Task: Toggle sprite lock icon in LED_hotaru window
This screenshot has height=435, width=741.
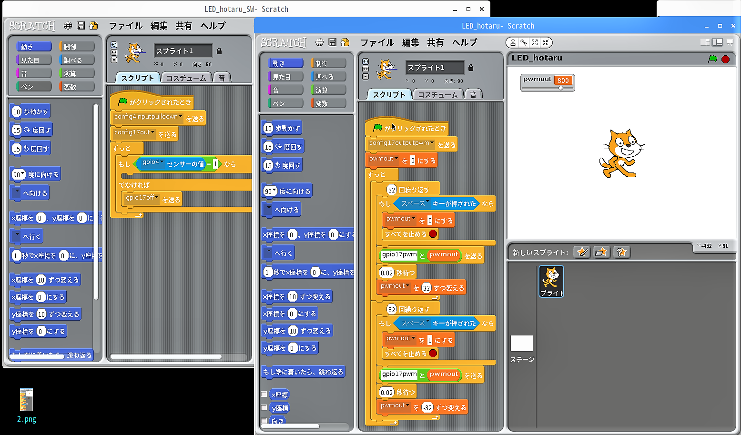Action: pyautogui.click(x=471, y=68)
